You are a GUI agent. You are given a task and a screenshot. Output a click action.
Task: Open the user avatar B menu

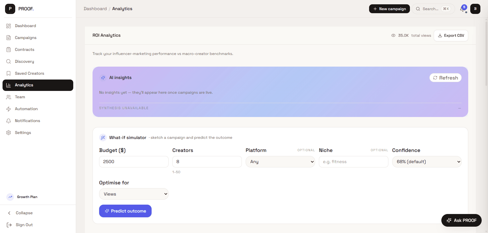(475, 9)
